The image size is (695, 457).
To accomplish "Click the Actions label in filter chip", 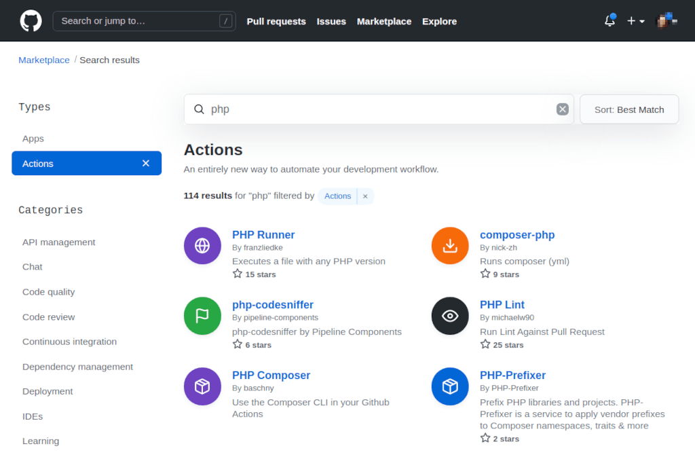I will [337, 196].
